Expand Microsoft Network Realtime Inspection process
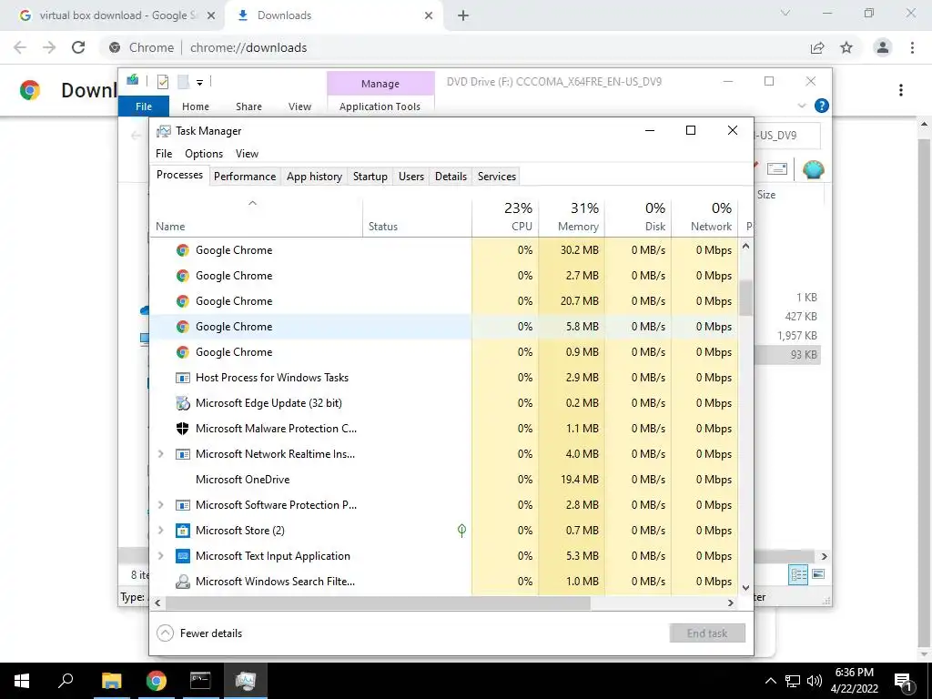Viewport: 932px width, 699px height. click(160, 453)
